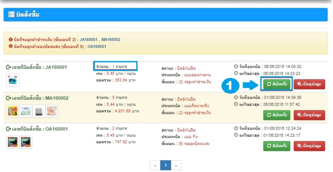Click green สั่งอีกครั้ง button for order JA160001
Viewport: 333px width, 172px height.
(277, 84)
